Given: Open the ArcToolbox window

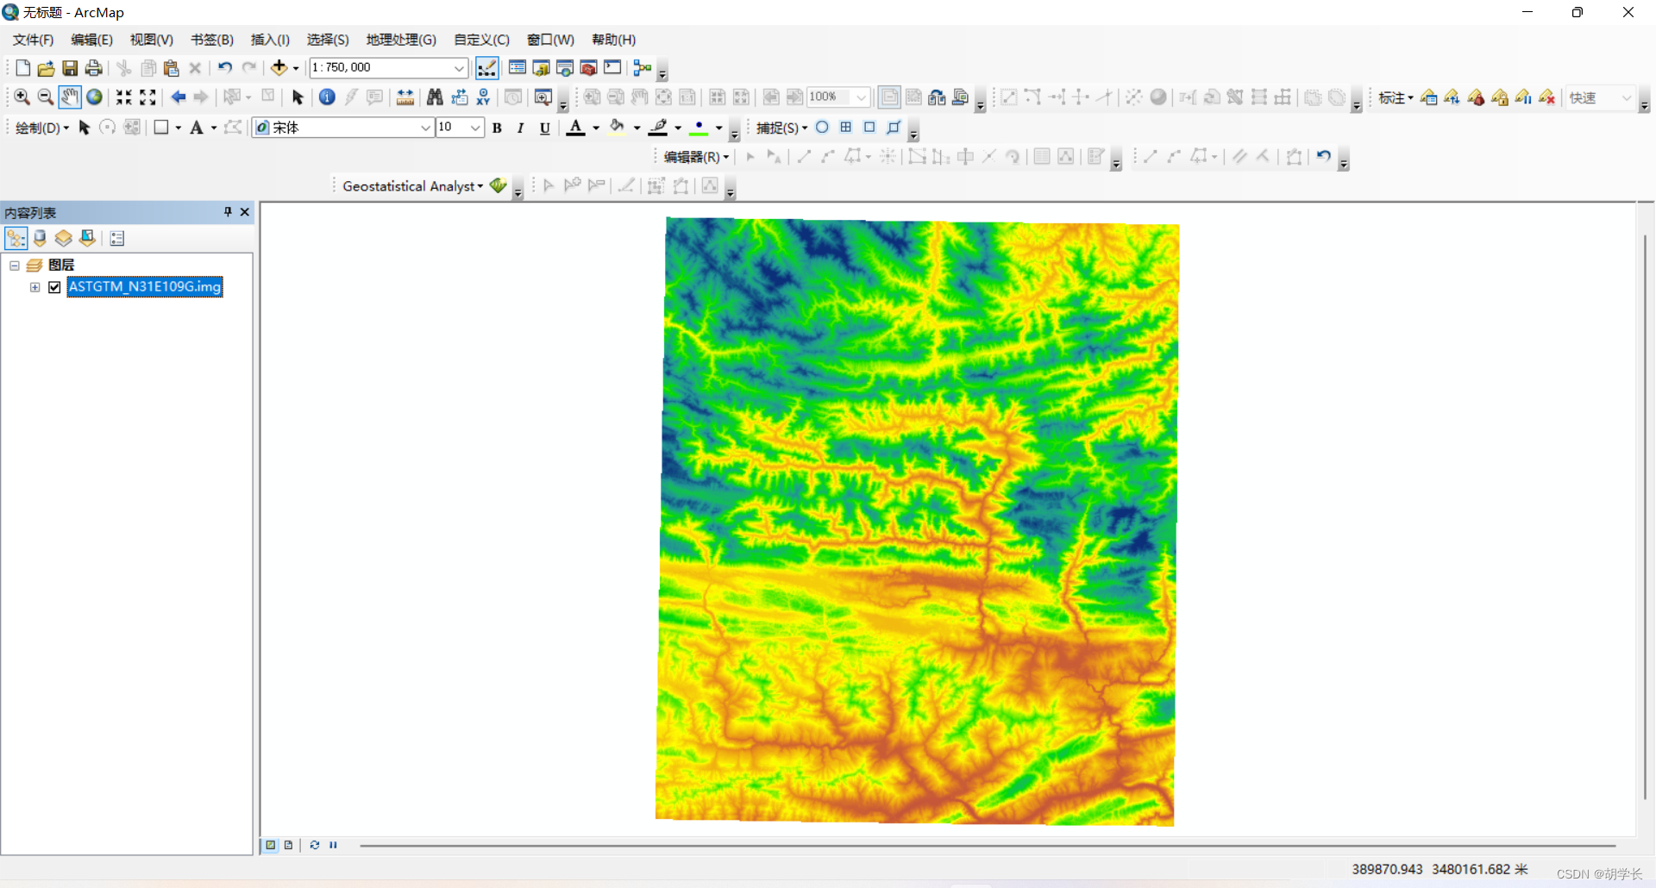Looking at the screenshot, I should pyautogui.click(x=589, y=68).
